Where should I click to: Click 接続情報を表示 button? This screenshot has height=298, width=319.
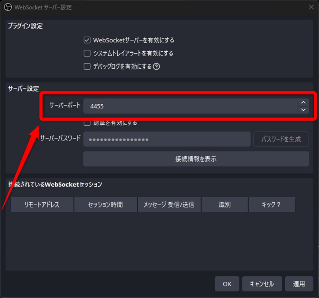tap(196, 159)
